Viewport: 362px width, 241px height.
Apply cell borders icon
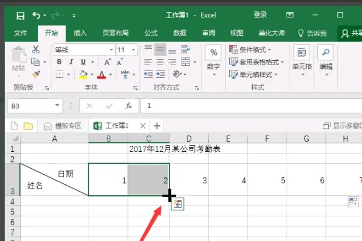point(59,74)
